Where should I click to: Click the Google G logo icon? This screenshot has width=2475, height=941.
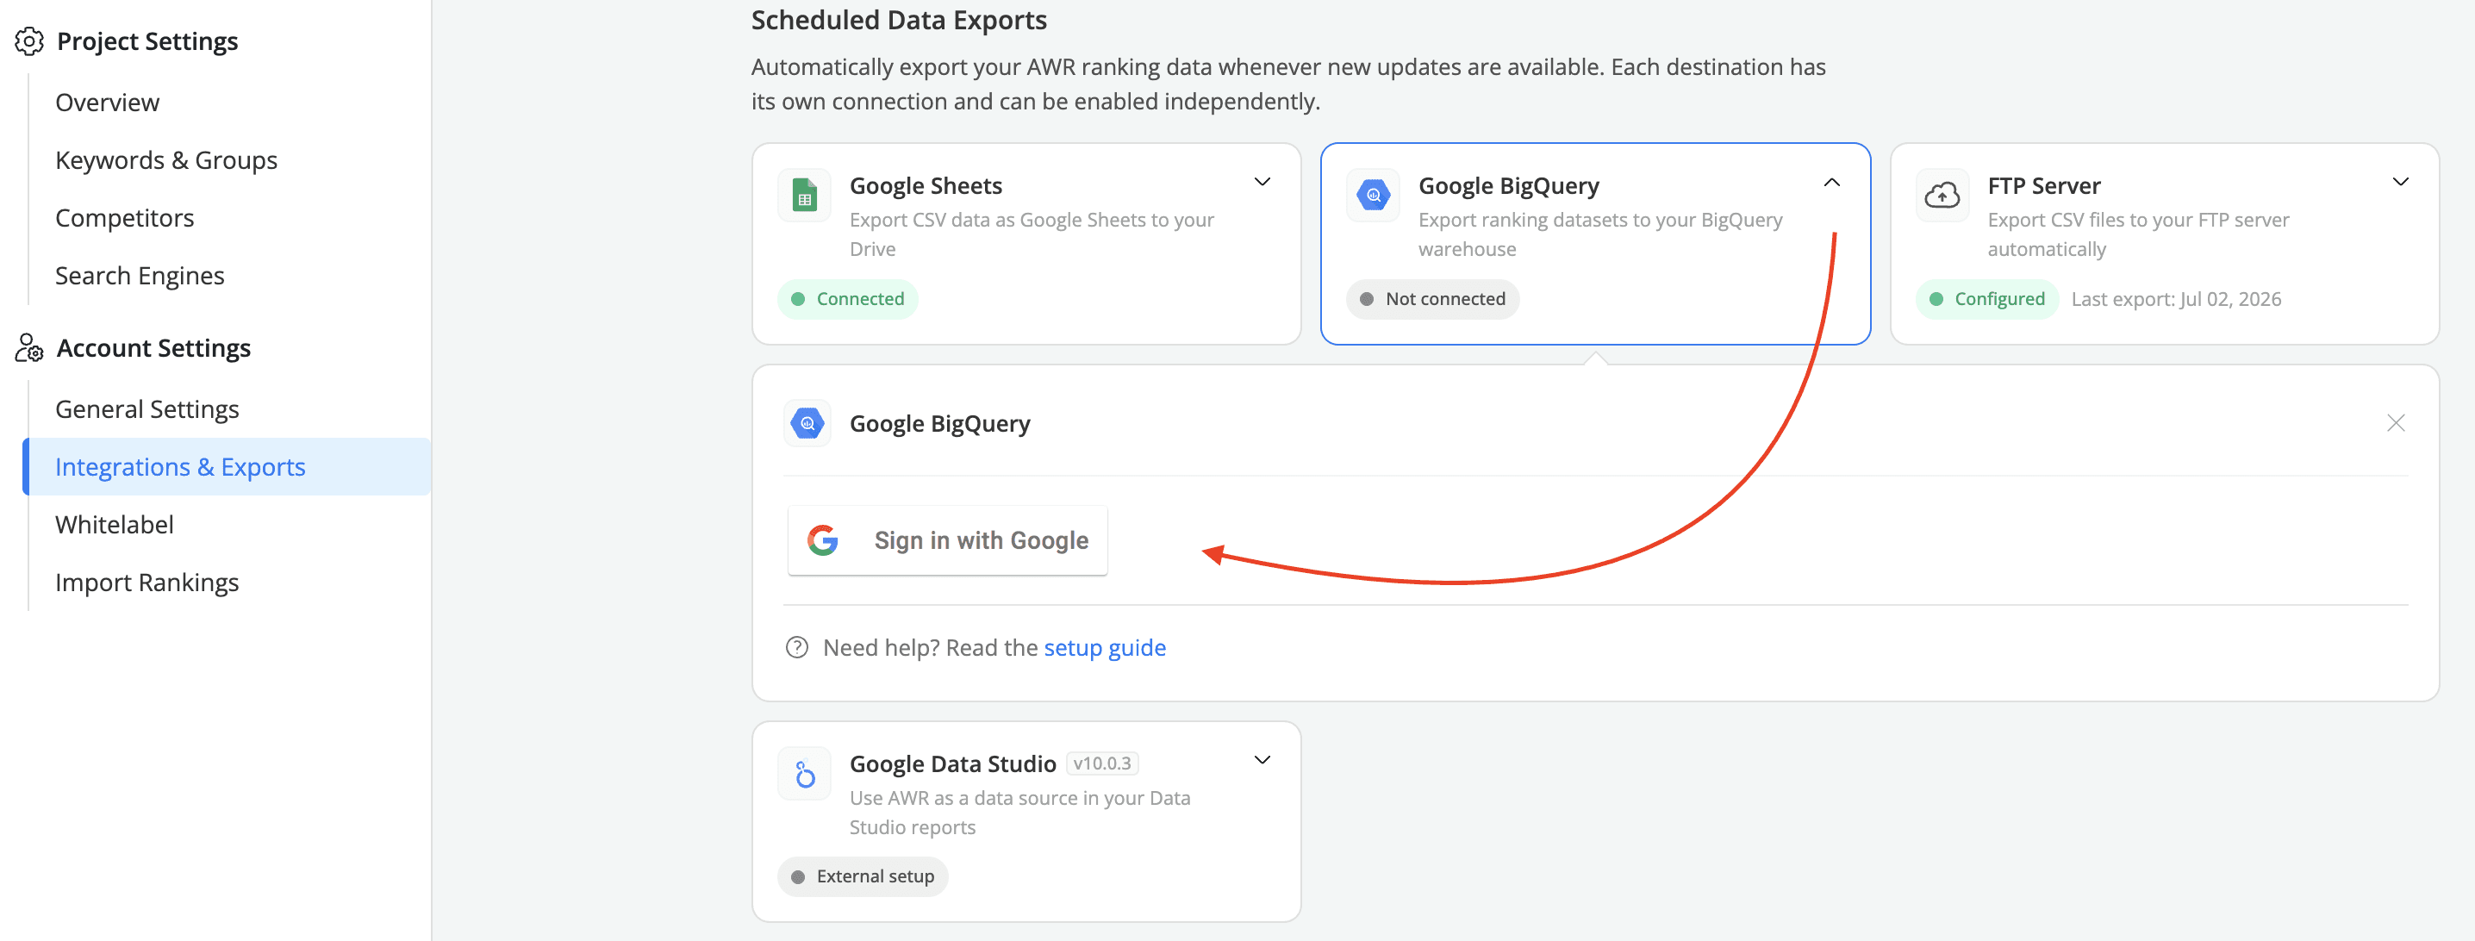coord(822,540)
